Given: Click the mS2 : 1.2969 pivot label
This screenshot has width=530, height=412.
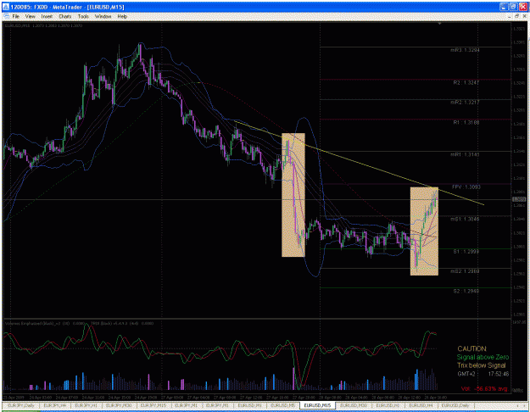Looking at the screenshot, I should (x=465, y=271).
